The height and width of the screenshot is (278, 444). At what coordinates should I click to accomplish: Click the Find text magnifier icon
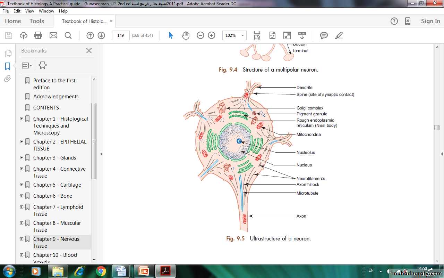point(68,35)
